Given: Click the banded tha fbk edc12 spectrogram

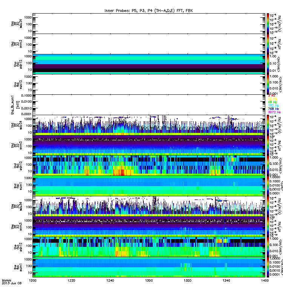Looking at the screenshot, I should point(149,64).
